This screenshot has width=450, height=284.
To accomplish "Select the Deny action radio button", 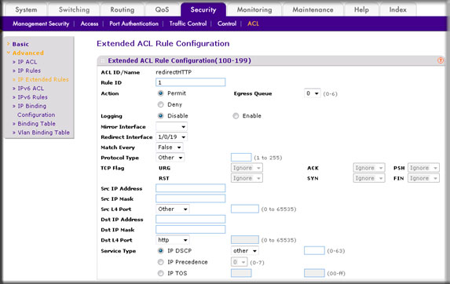I will coord(161,104).
